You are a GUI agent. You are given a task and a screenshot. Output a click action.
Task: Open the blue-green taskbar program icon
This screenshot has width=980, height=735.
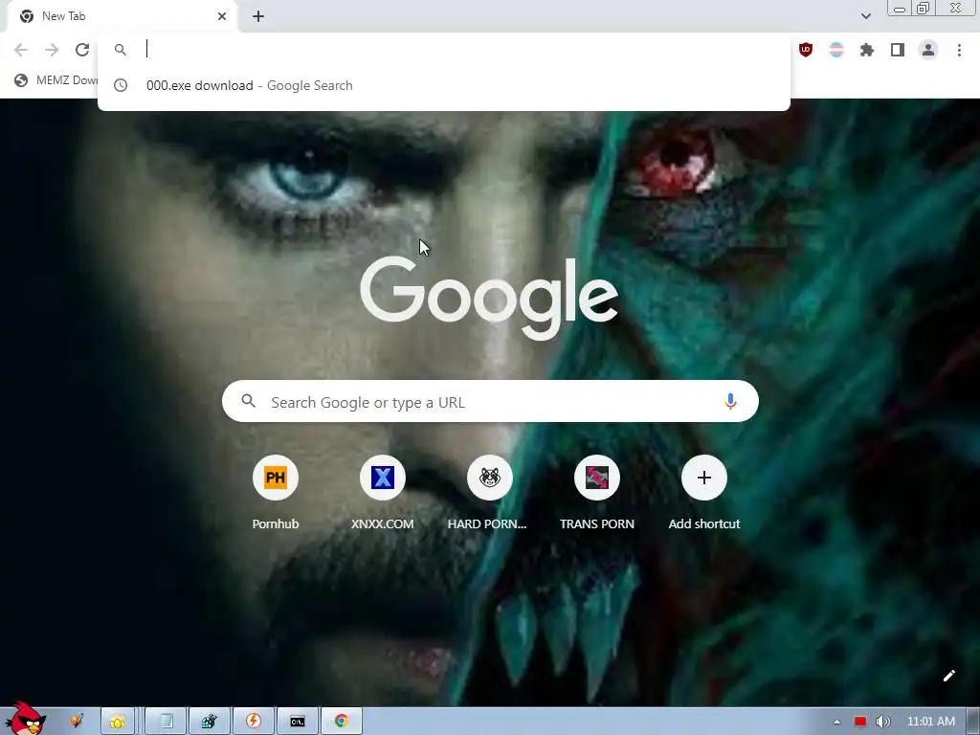pyautogui.click(x=210, y=722)
